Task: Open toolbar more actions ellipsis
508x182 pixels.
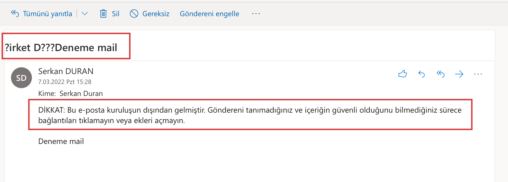Action: pos(256,14)
